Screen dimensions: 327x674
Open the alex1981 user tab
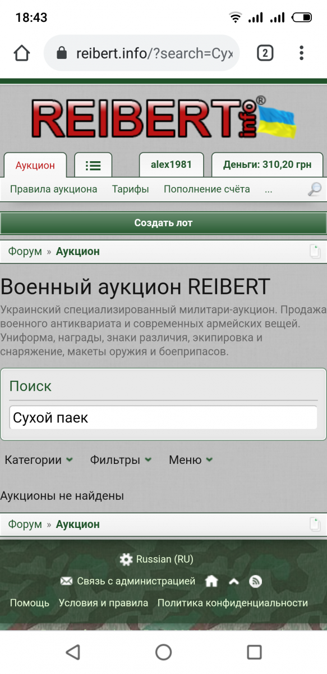pos(171,165)
